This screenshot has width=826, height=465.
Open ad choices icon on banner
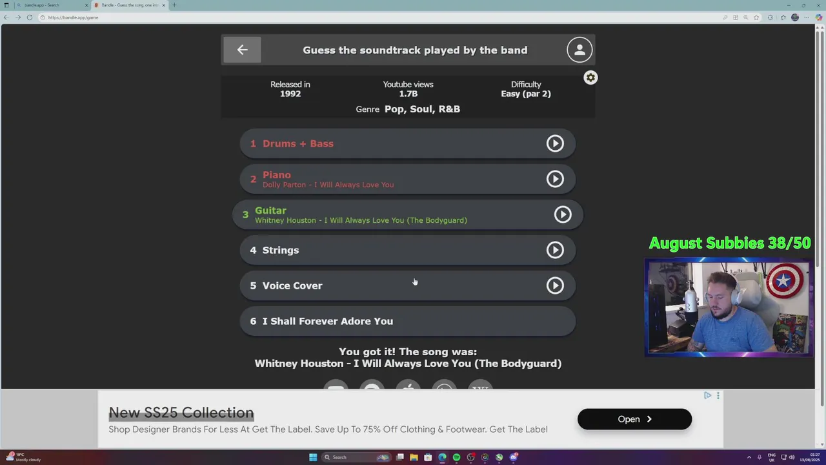[708, 395]
